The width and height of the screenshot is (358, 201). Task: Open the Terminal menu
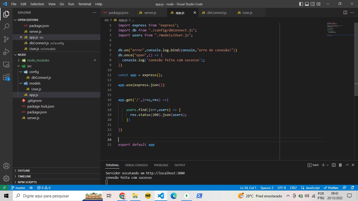tap(85, 4)
